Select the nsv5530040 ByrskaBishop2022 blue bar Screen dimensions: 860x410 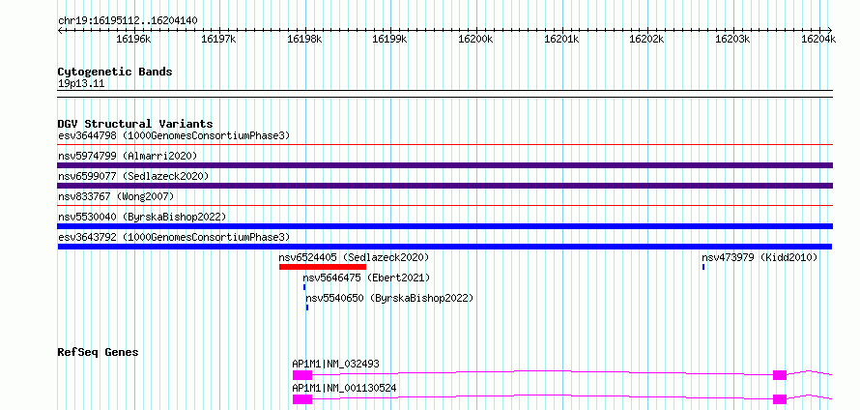tap(444, 226)
